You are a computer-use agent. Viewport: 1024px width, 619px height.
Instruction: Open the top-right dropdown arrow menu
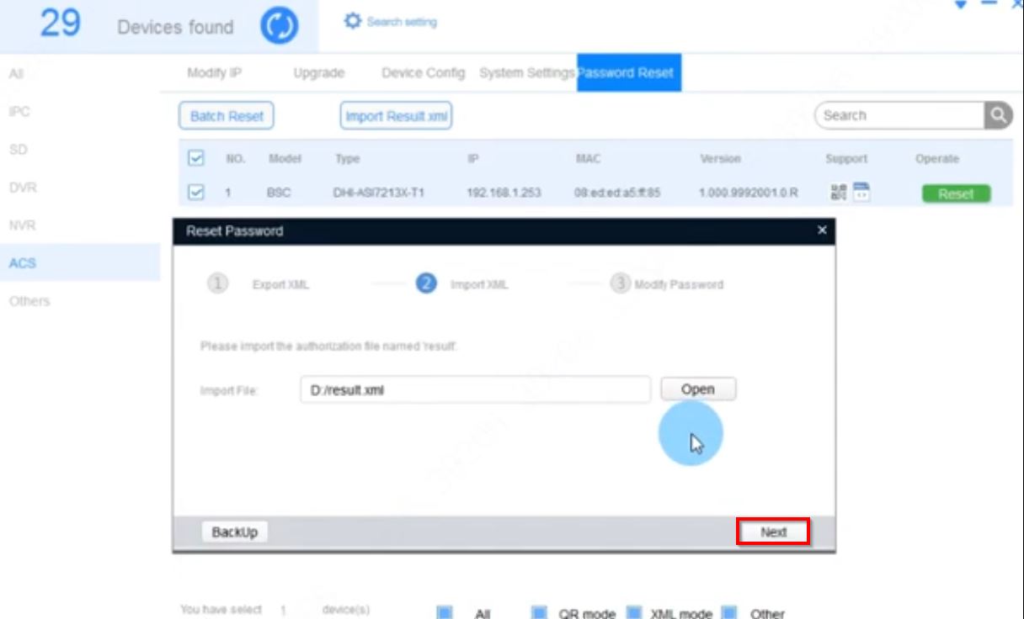[x=961, y=4]
